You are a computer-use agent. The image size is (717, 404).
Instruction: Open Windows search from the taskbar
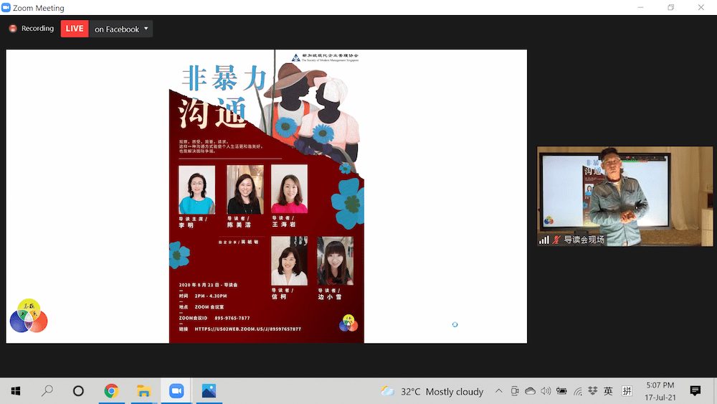click(x=47, y=391)
